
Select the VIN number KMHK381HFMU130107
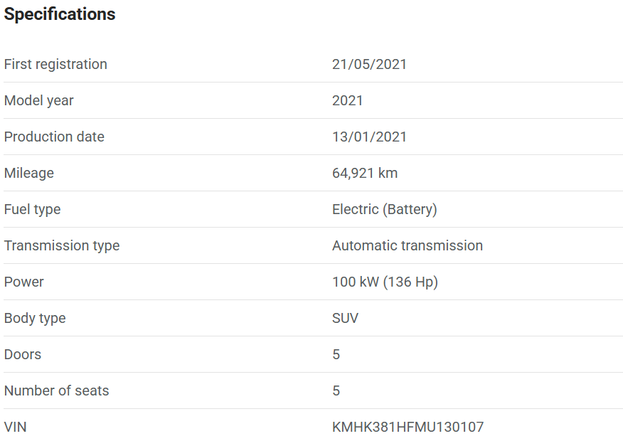pos(408,427)
